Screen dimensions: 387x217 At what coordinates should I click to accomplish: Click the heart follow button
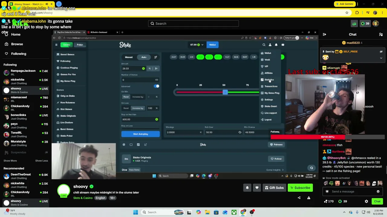coord(257,188)
